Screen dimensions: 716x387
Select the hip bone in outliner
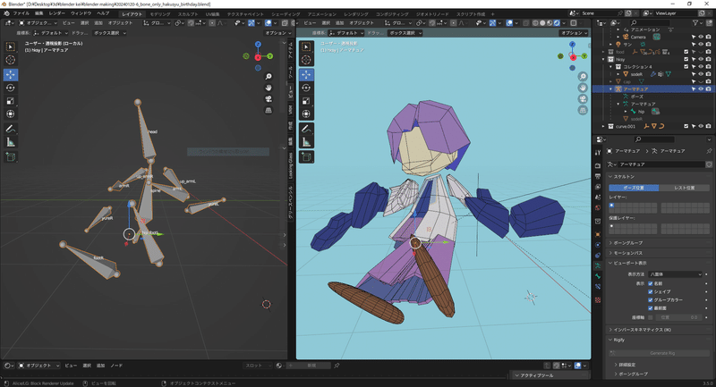pyautogui.click(x=641, y=111)
